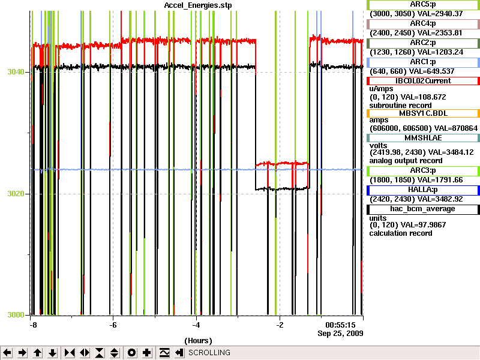Image resolution: width=480 pixels, height=360 pixels.
Task: Click the -6 hours x-axis tick label
Action: pos(113,325)
